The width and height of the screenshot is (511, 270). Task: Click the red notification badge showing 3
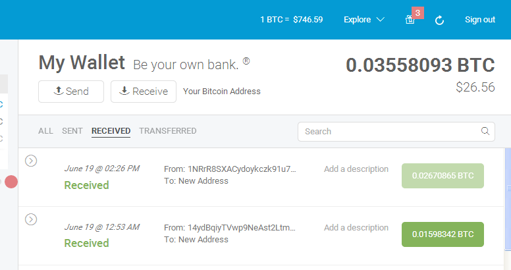coord(417,13)
